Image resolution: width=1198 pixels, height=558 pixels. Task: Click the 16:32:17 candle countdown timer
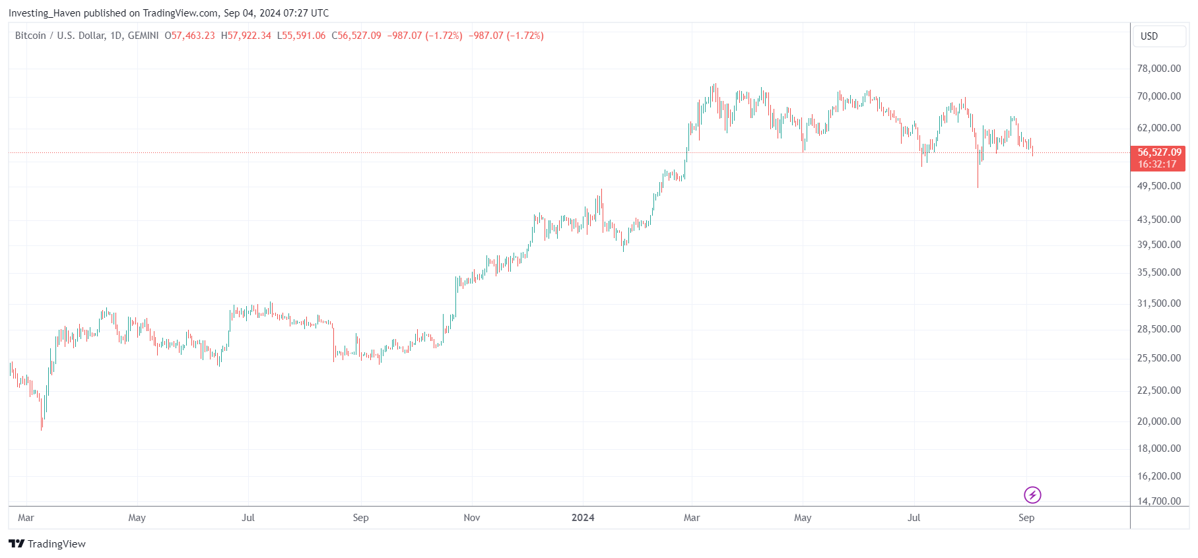(1157, 164)
